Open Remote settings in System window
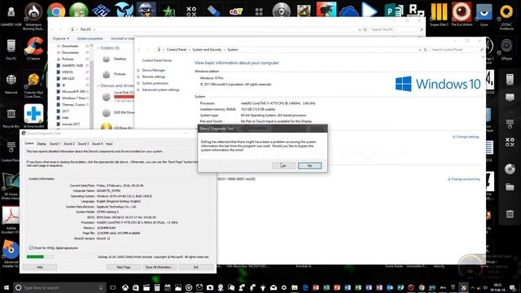 tap(154, 77)
